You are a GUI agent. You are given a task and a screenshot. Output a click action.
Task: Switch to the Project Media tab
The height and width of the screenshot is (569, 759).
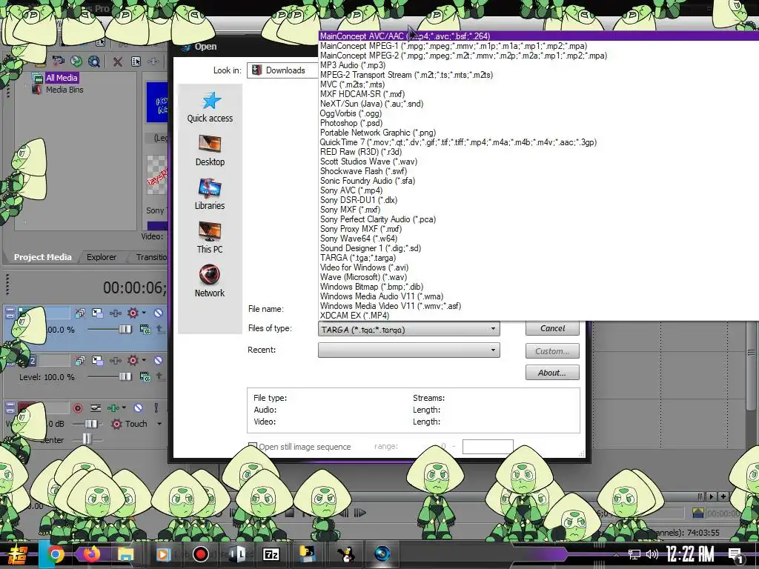(42, 257)
